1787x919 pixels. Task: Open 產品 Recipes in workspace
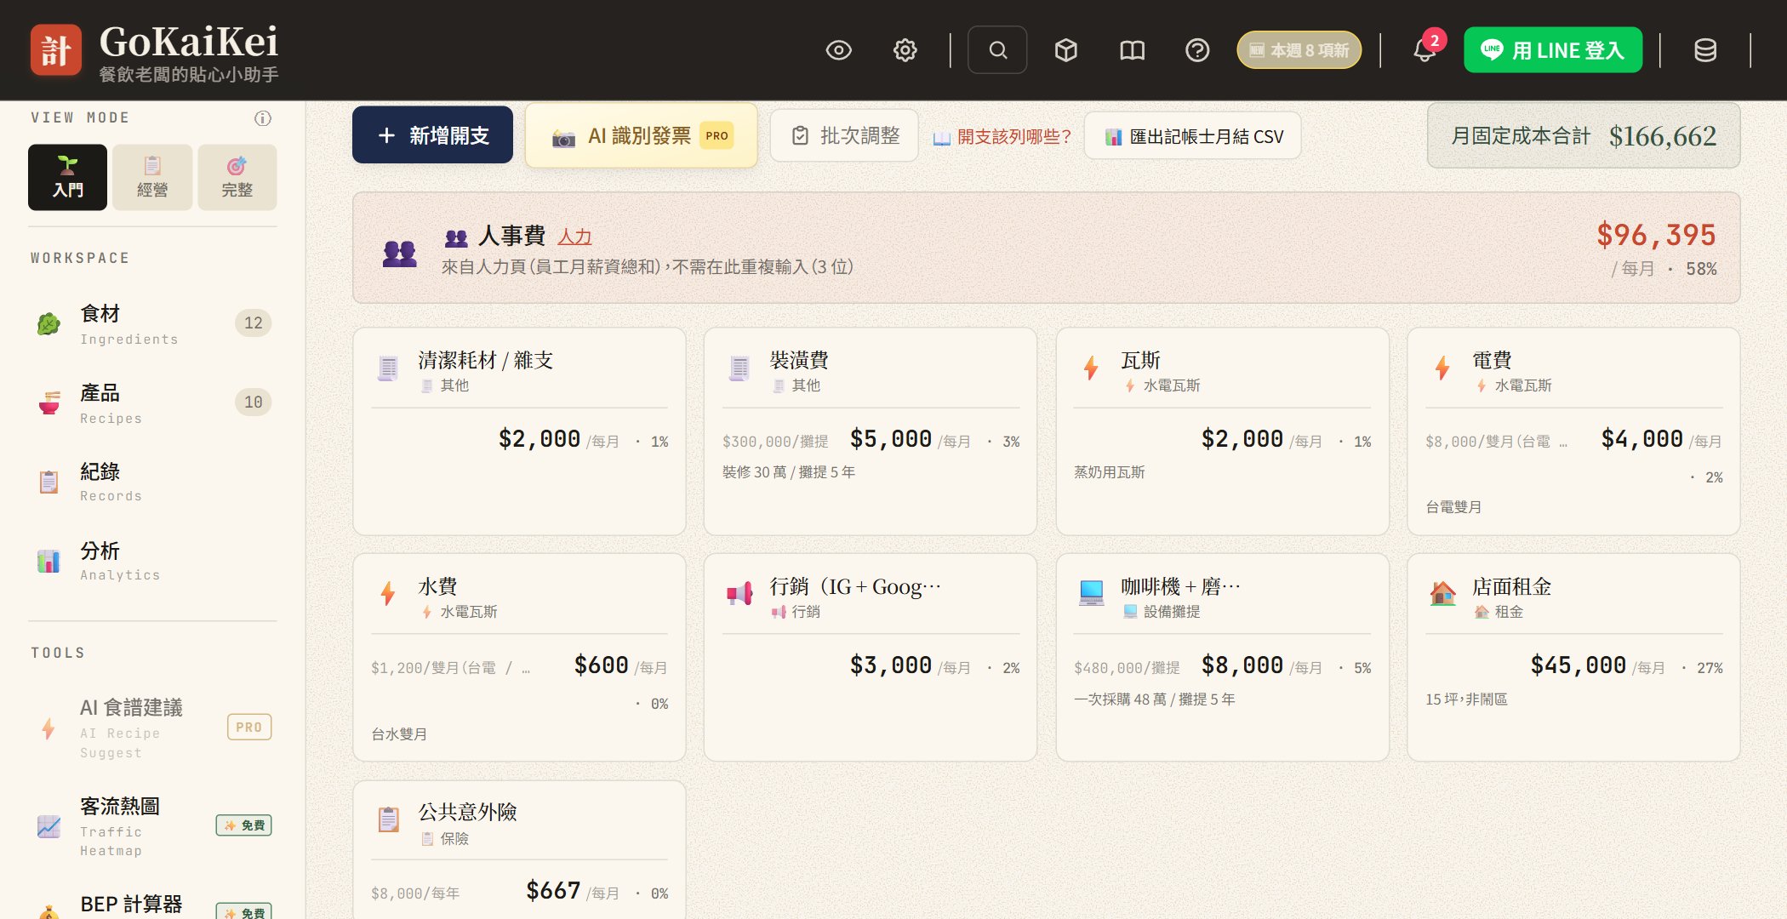(152, 403)
